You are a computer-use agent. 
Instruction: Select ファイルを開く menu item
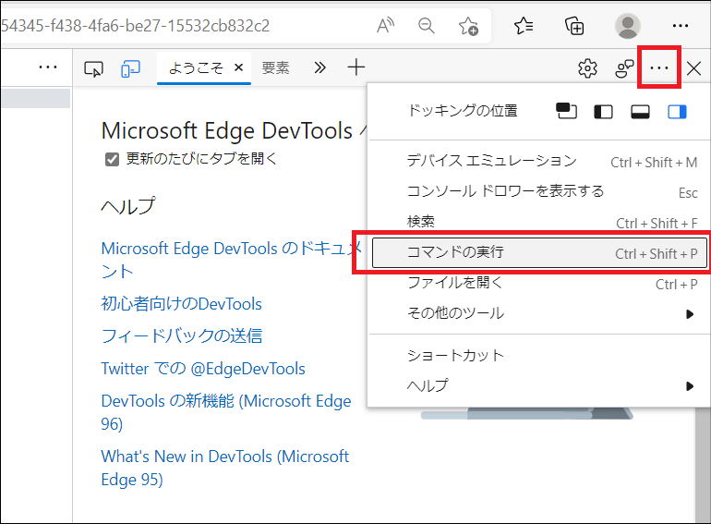coord(538,283)
